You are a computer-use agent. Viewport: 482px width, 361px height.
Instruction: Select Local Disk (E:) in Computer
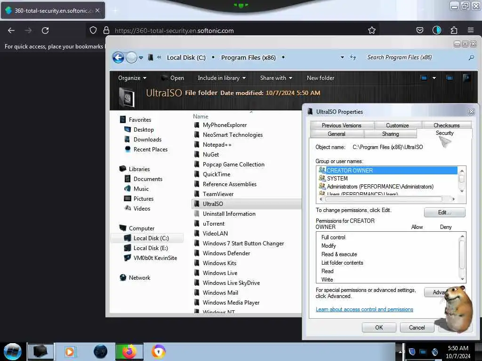coord(150,248)
